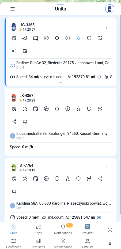Center map on LK-4367 with crosshair icon

[x=57, y=109]
